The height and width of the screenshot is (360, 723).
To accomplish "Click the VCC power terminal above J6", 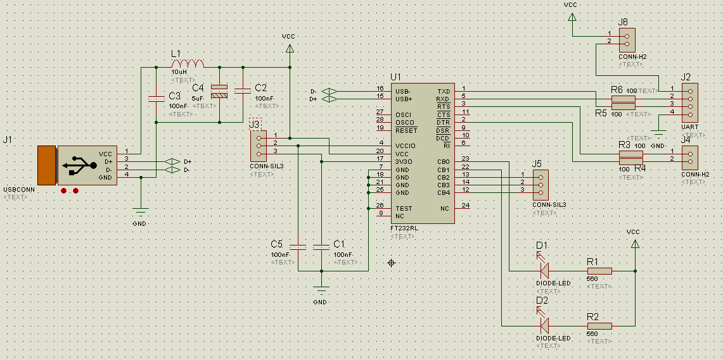I will (572, 15).
